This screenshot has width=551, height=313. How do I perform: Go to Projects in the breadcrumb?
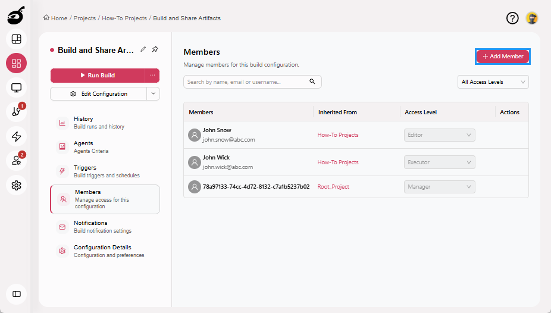pyautogui.click(x=84, y=18)
